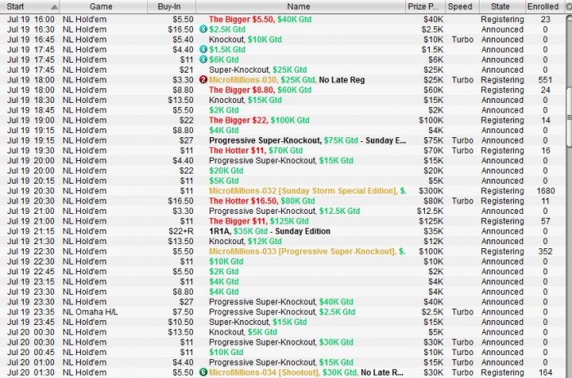
Task: Select Progressive Super-Knockout, $2.5K Gtd tournament
Action: [283, 312]
